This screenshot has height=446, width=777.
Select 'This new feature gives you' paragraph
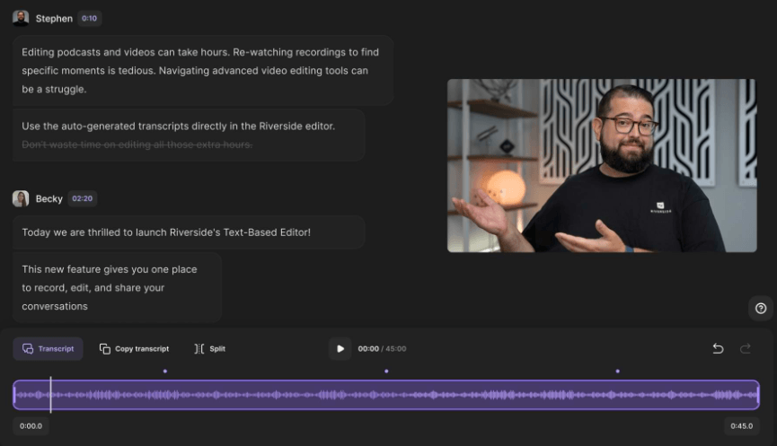pyautogui.click(x=117, y=287)
